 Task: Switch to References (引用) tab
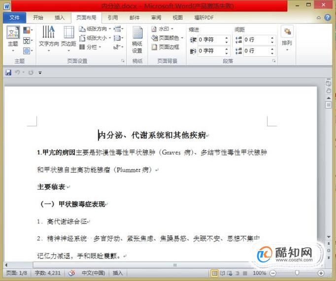pos(113,18)
